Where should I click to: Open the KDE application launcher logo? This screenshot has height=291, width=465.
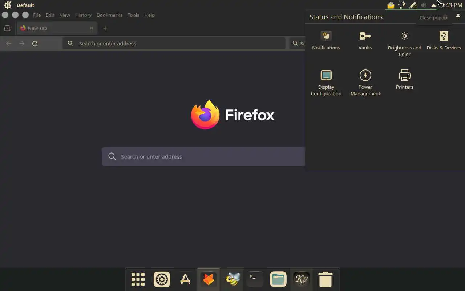(8, 5)
